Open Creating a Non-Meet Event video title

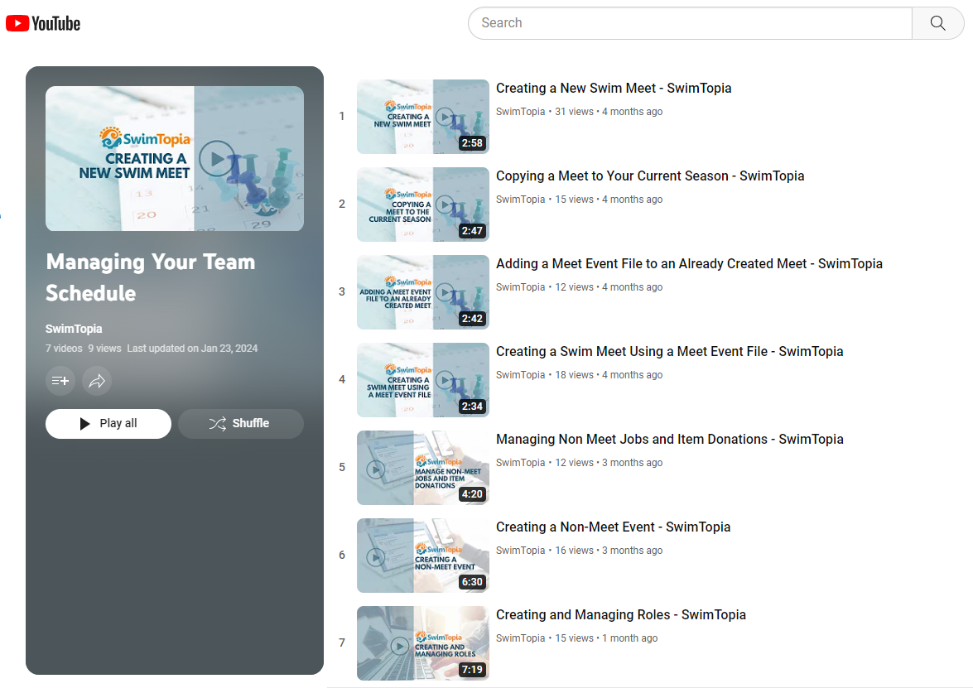pyautogui.click(x=613, y=527)
